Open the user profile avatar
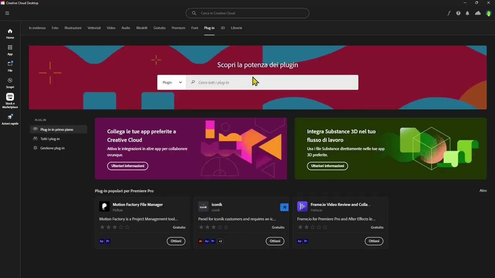Image resolution: width=495 pixels, height=278 pixels. click(x=489, y=13)
